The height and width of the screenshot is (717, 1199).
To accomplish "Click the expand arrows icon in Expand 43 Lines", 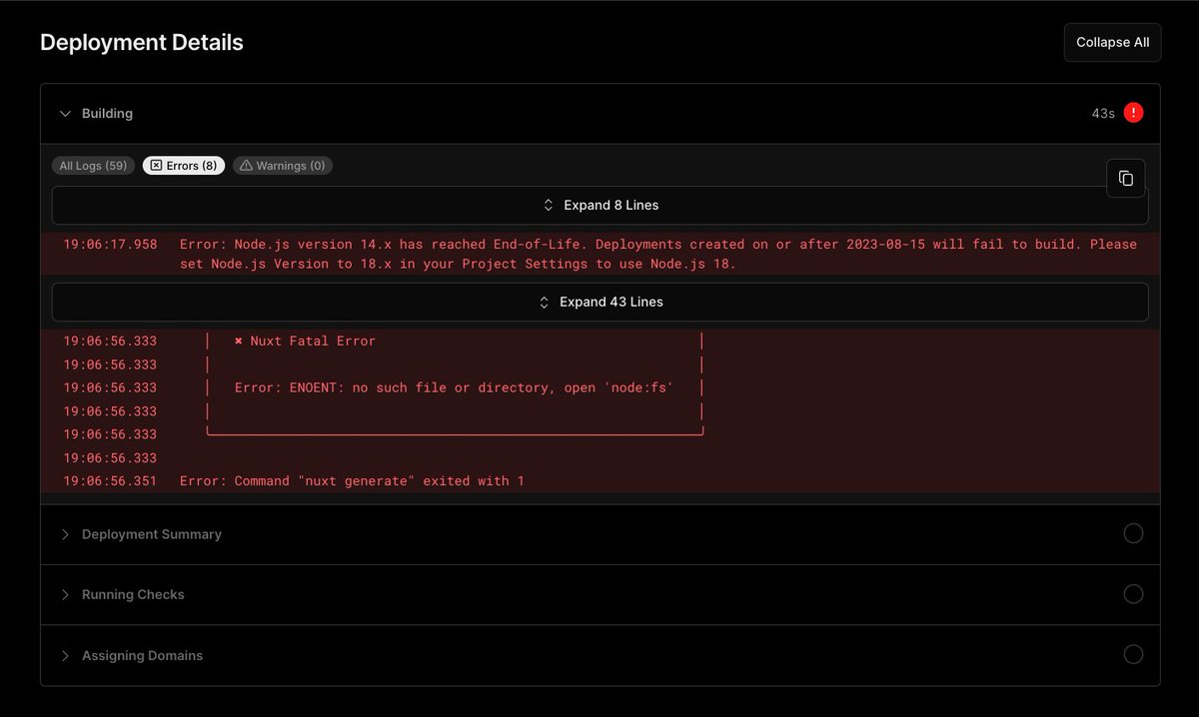I will [544, 302].
